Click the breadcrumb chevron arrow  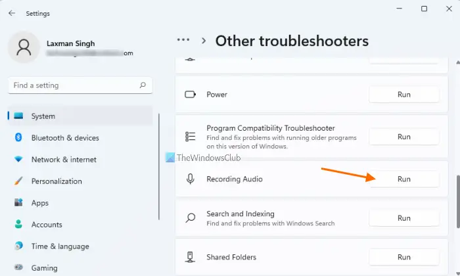click(x=204, y=41)
